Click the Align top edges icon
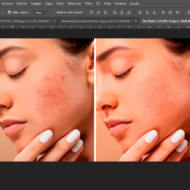This screenshot has width=190, height=190. [92, 12]
